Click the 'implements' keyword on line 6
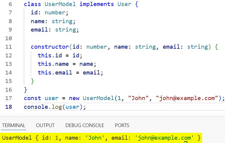The height and width of the screenshot is (143, 225). point(97,4)
